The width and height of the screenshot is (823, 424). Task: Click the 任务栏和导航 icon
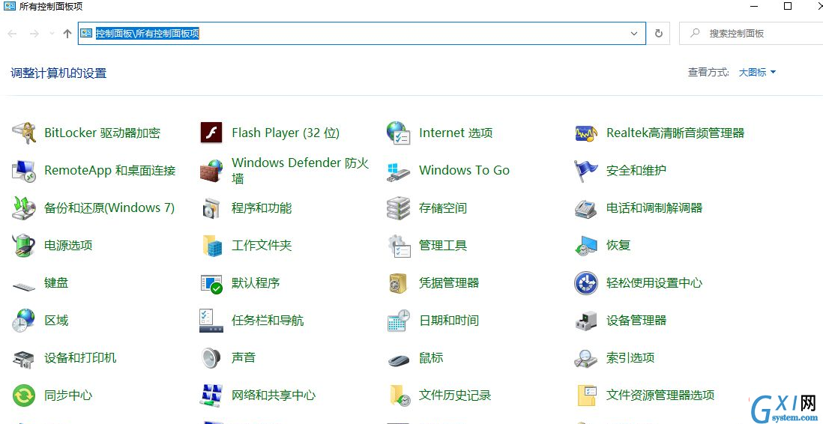click(x=211, y=321)
